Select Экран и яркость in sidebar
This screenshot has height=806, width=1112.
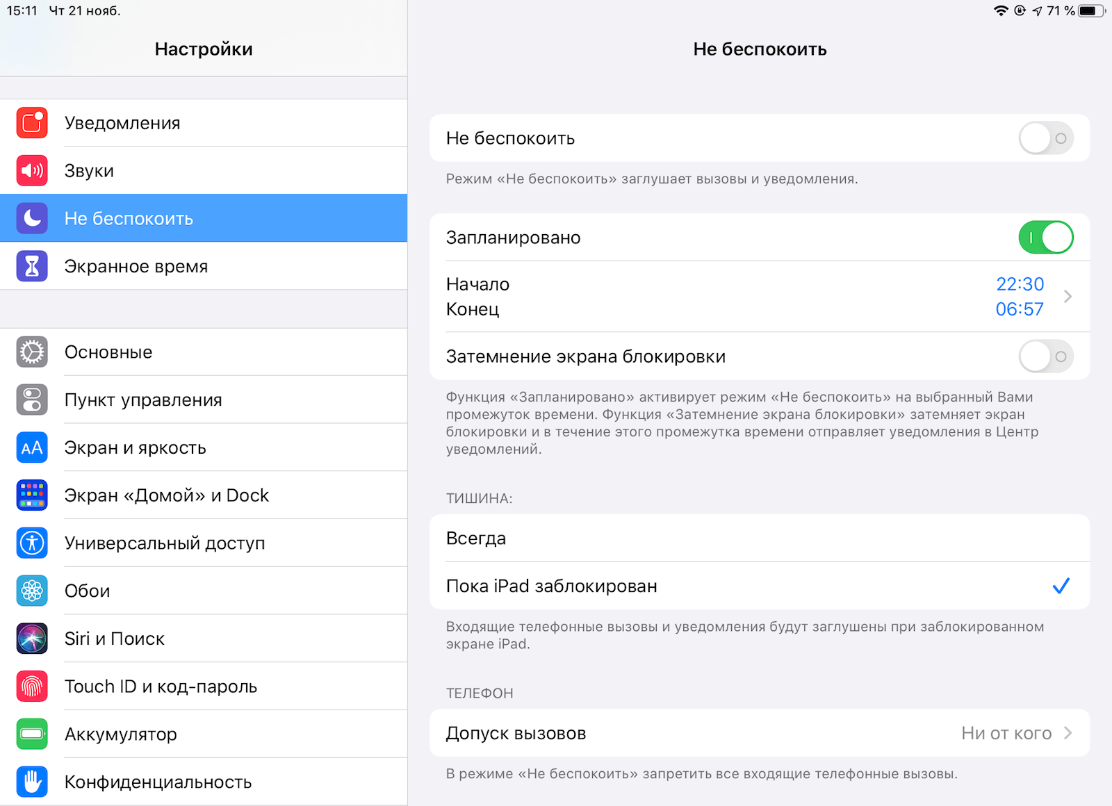click(x=136, y=448)
